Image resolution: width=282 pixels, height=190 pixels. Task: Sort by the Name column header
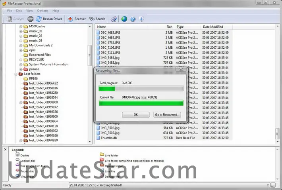point(122,27)
